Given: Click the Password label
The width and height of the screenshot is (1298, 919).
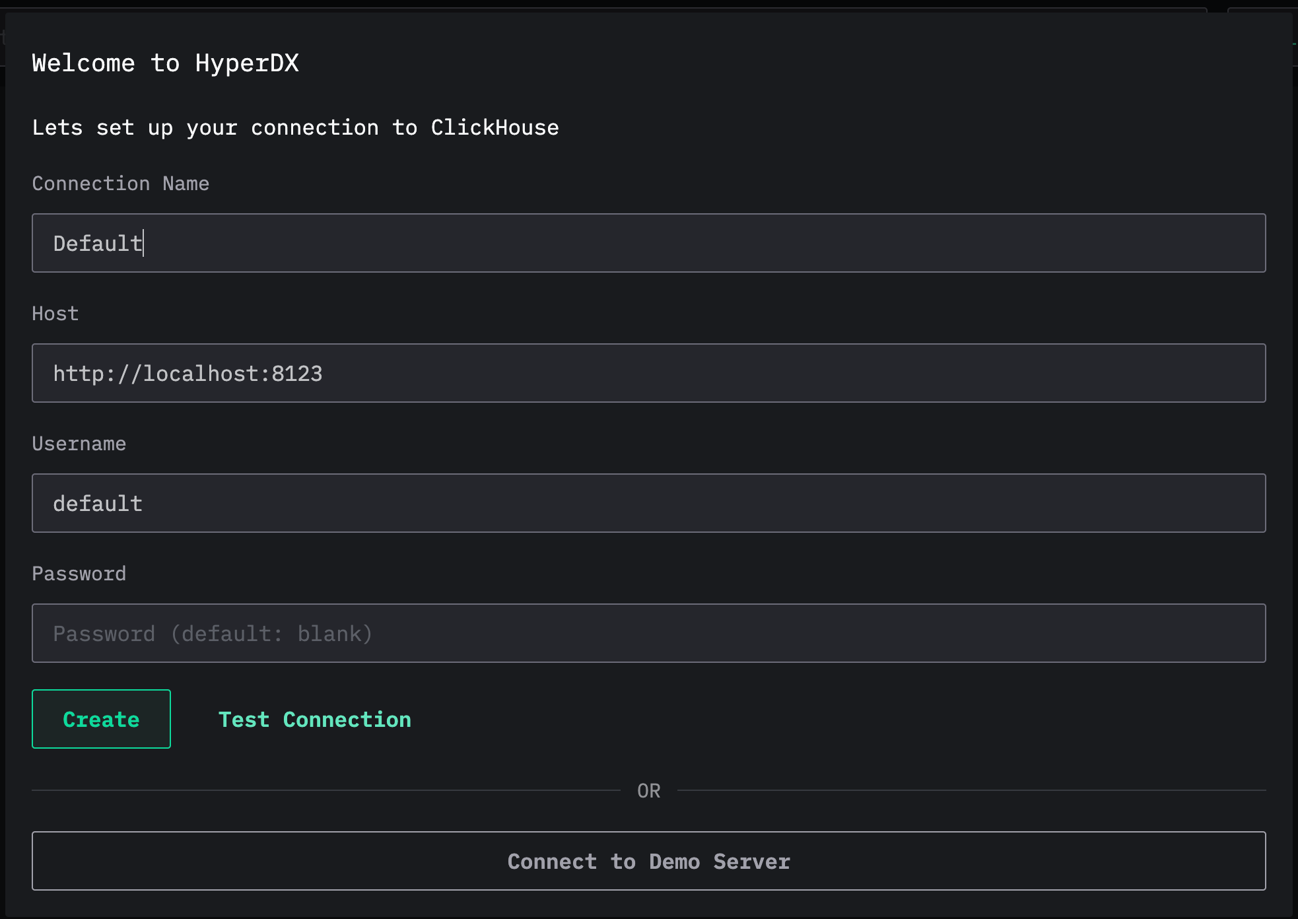Looking at the screenshot, I should [x=79, y=573].
